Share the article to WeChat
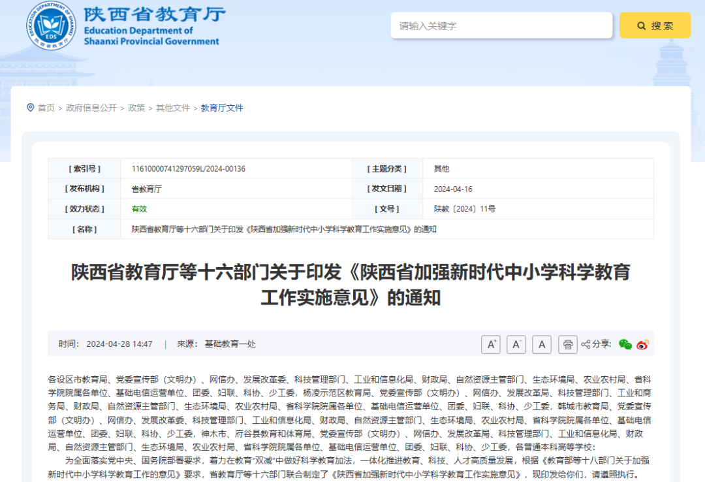This screenshot has width=705, height=482. (626, 344)
